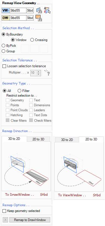Switch to the 2D to 3D tab
This screenshot has width=105, height=226.
[x=38, y=139]
